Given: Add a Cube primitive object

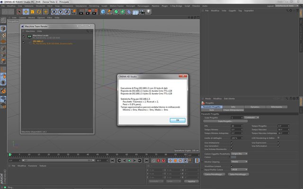Looking at the screenshot, I should click(103, 12).
